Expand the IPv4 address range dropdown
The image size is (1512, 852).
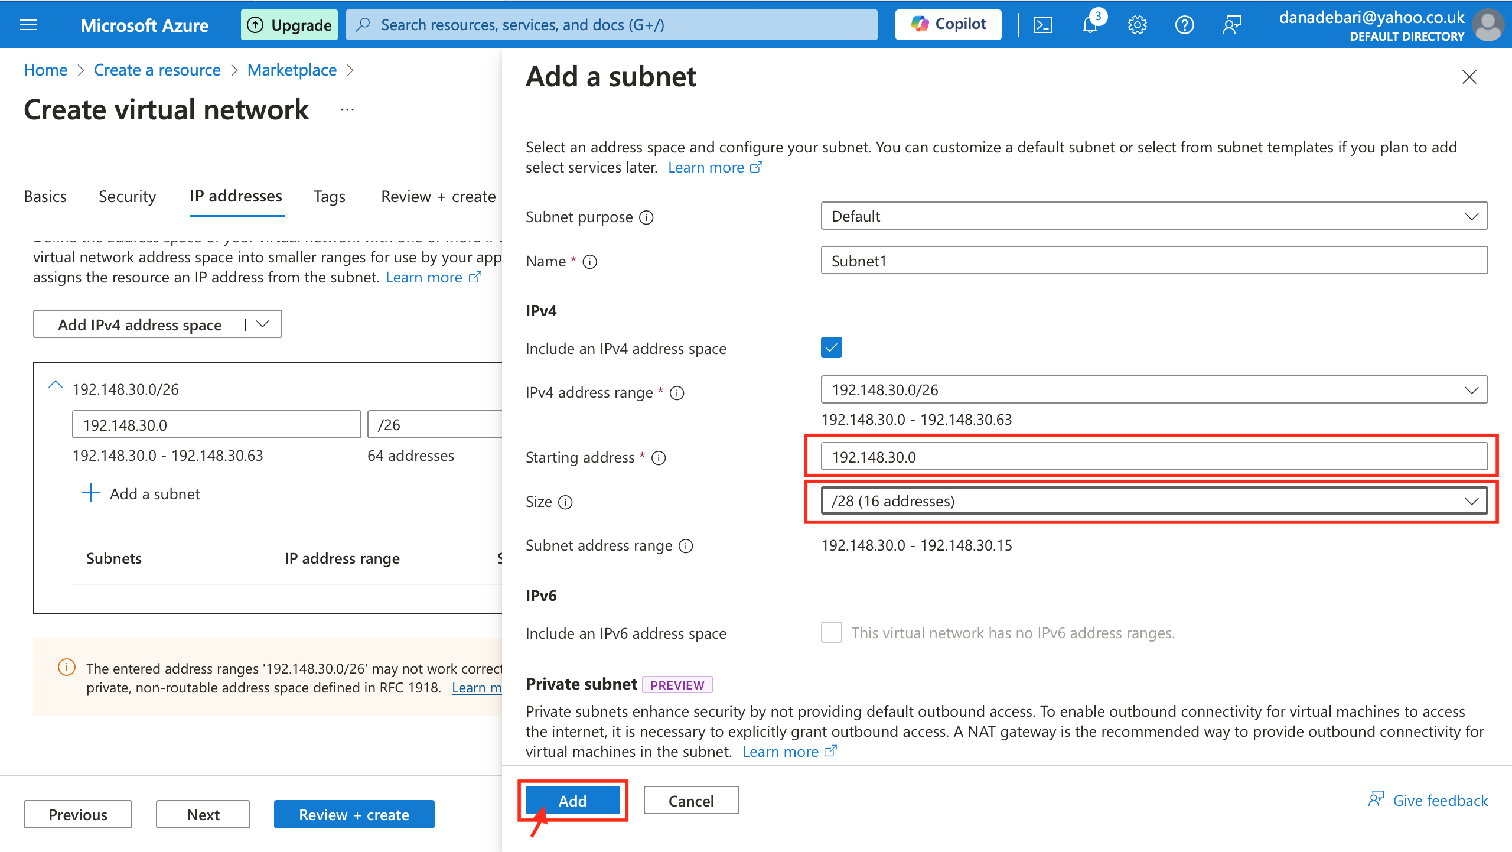tap(1153, 390)
